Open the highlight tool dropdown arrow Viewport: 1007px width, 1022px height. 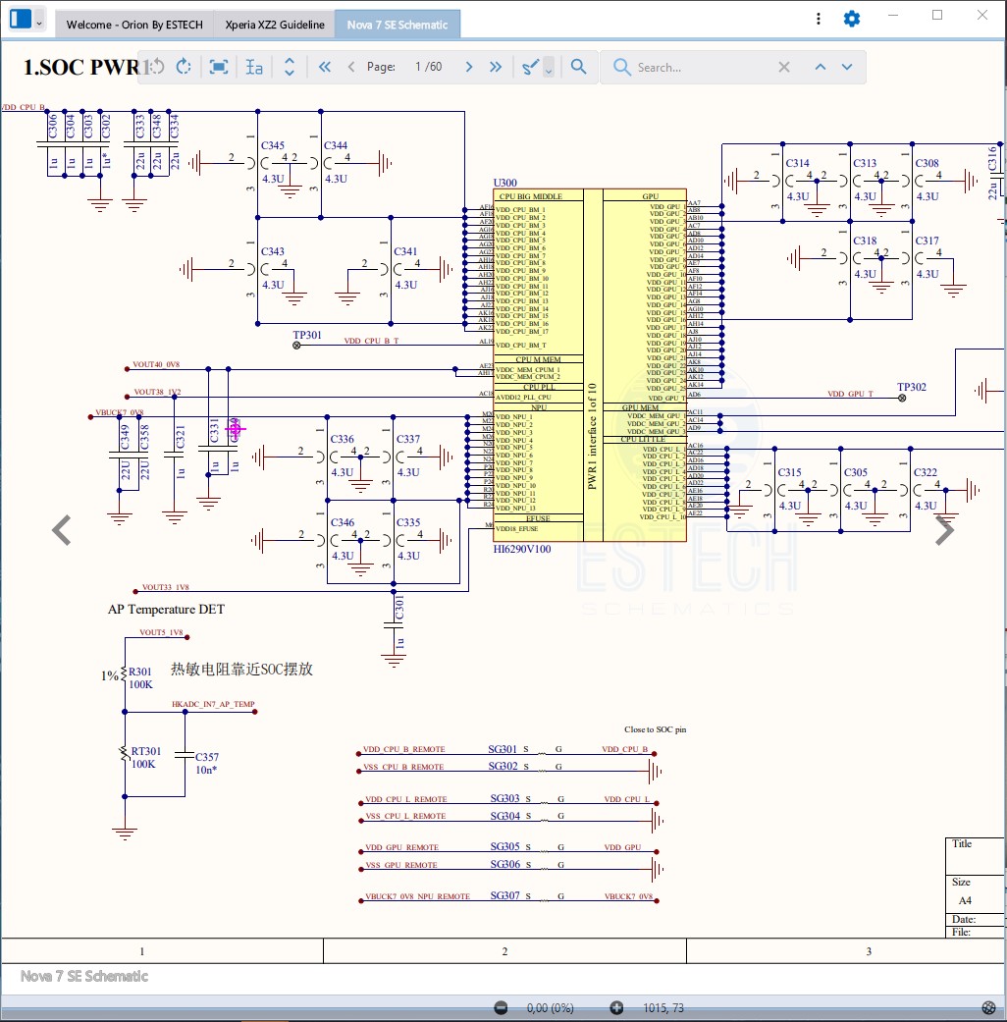click(x=548, y=68)
